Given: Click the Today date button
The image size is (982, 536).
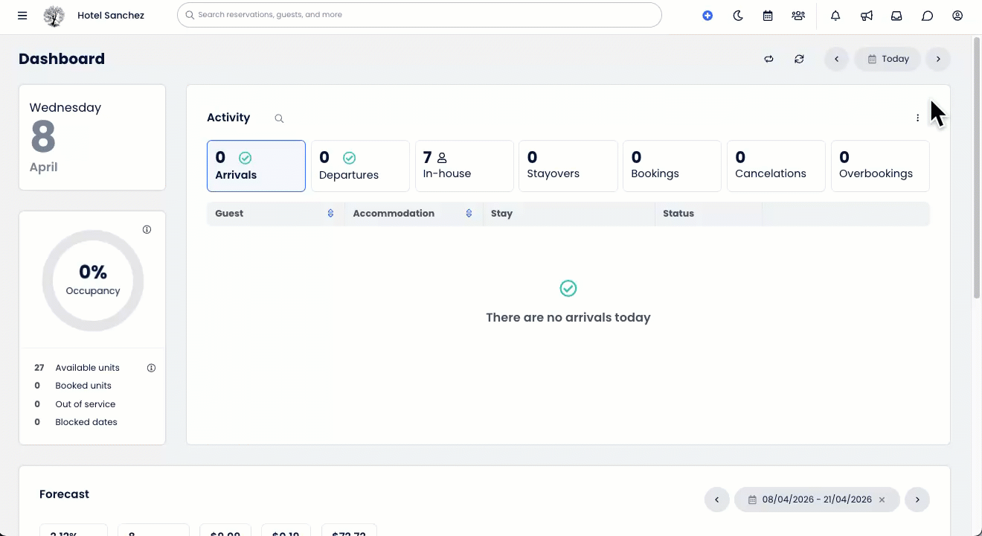Looking at the screenshot, I should [888, 59].
